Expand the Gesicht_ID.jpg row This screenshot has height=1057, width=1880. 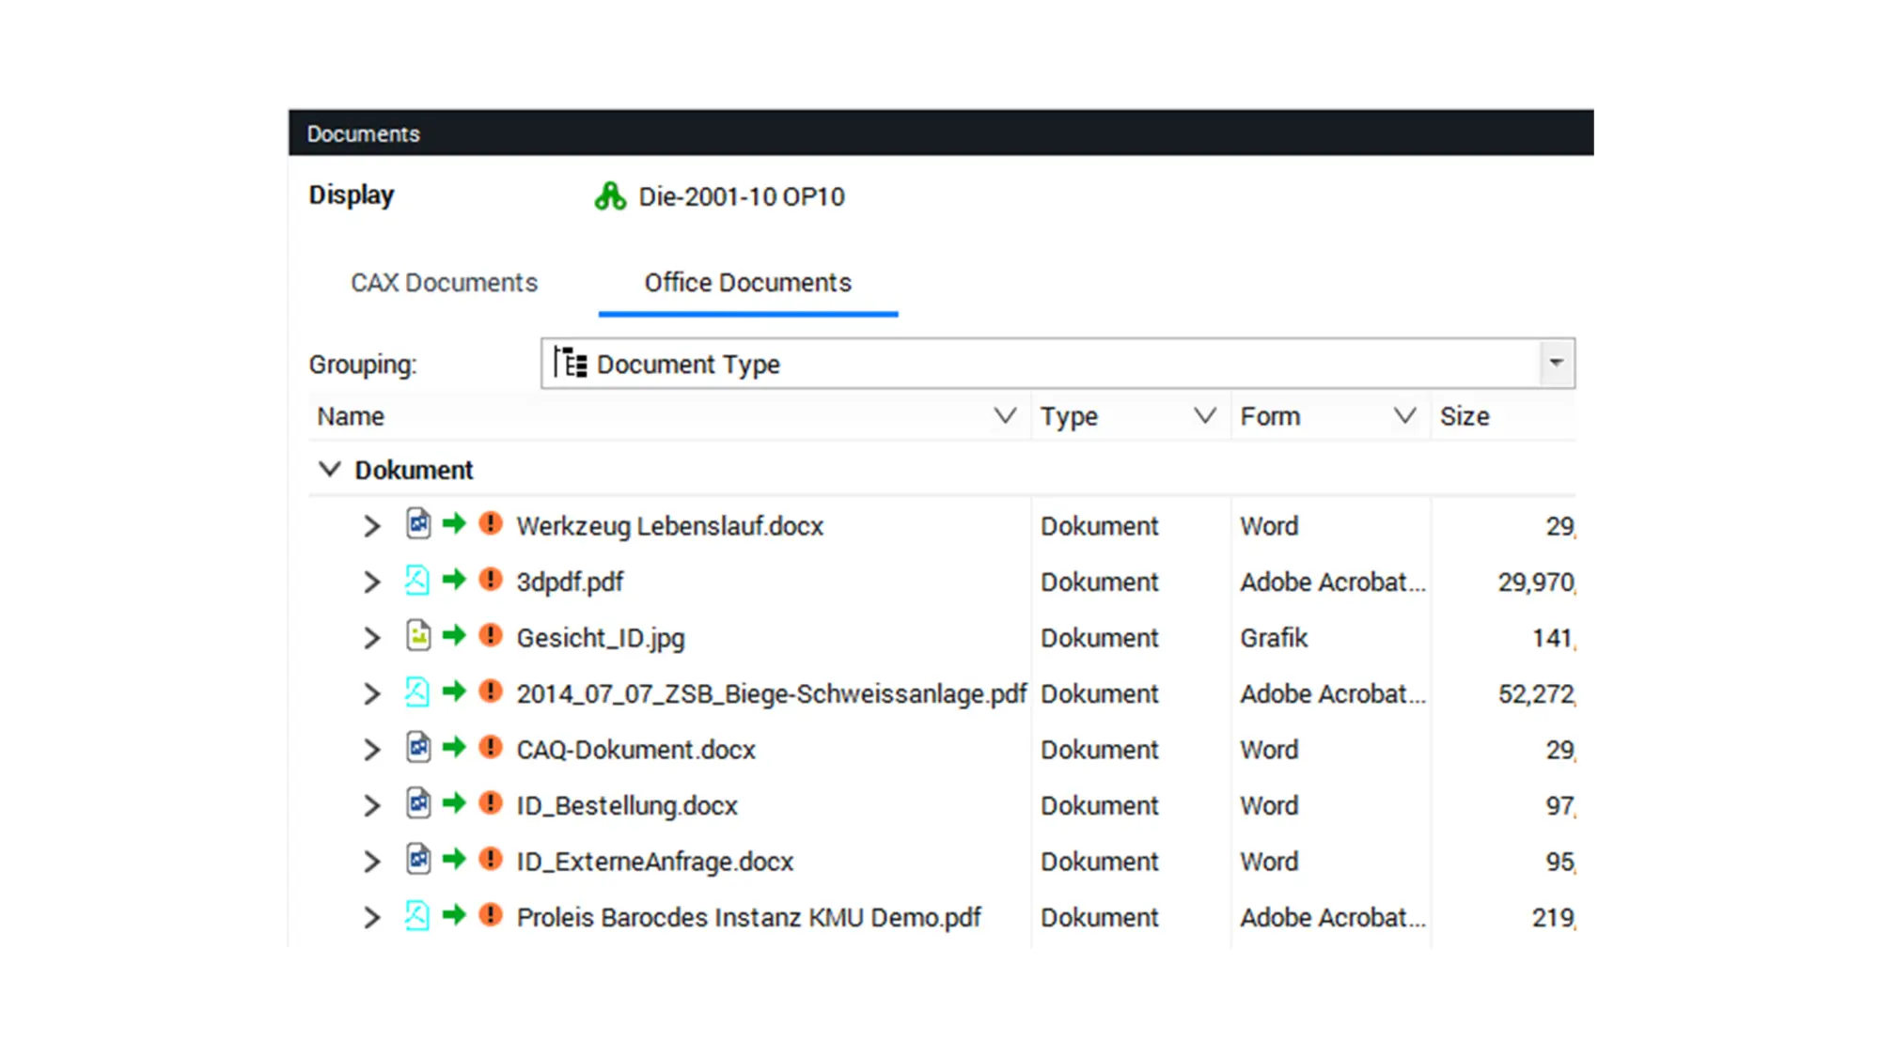pyautogui.click(x=372, y=637)
